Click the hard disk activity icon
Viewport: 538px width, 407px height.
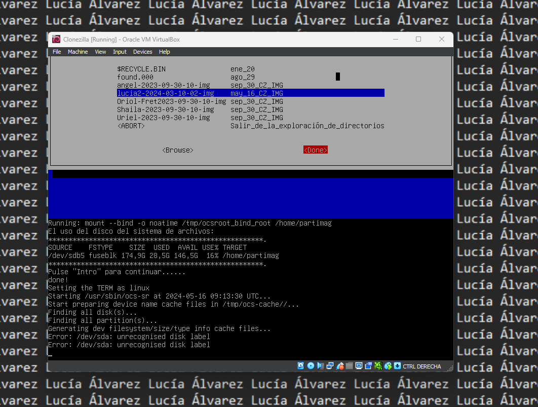click(300, 365)
